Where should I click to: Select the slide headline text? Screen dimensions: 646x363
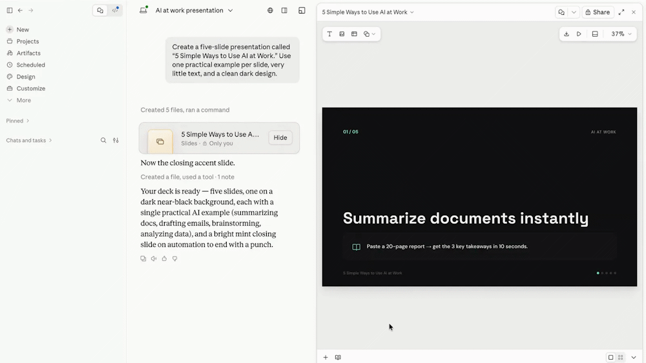466,218
